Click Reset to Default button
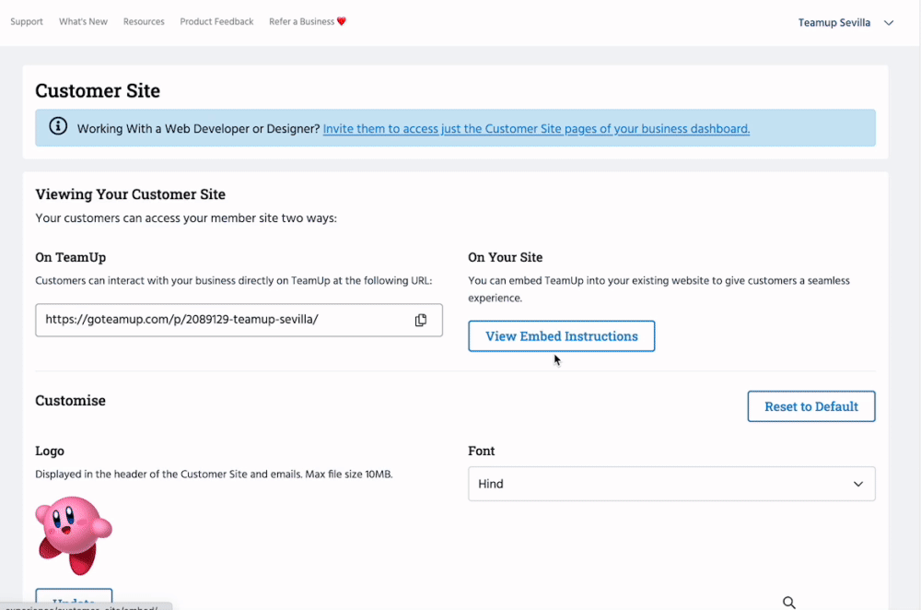 (x=811, y=406)
